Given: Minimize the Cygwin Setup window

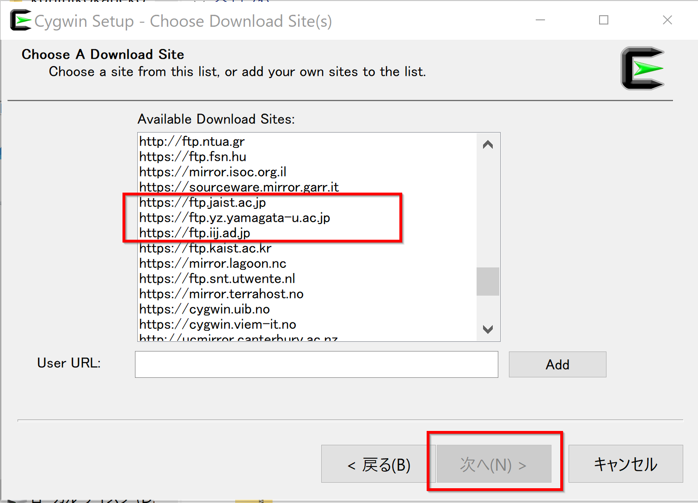Looking at the screenshot, I should click(540, 20).
